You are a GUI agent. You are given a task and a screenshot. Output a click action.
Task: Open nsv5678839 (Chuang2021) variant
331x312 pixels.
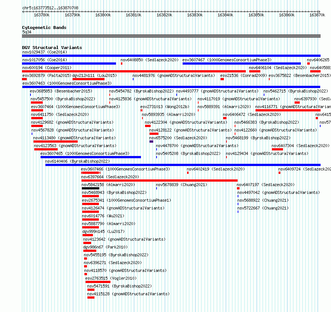click(181, 185)
